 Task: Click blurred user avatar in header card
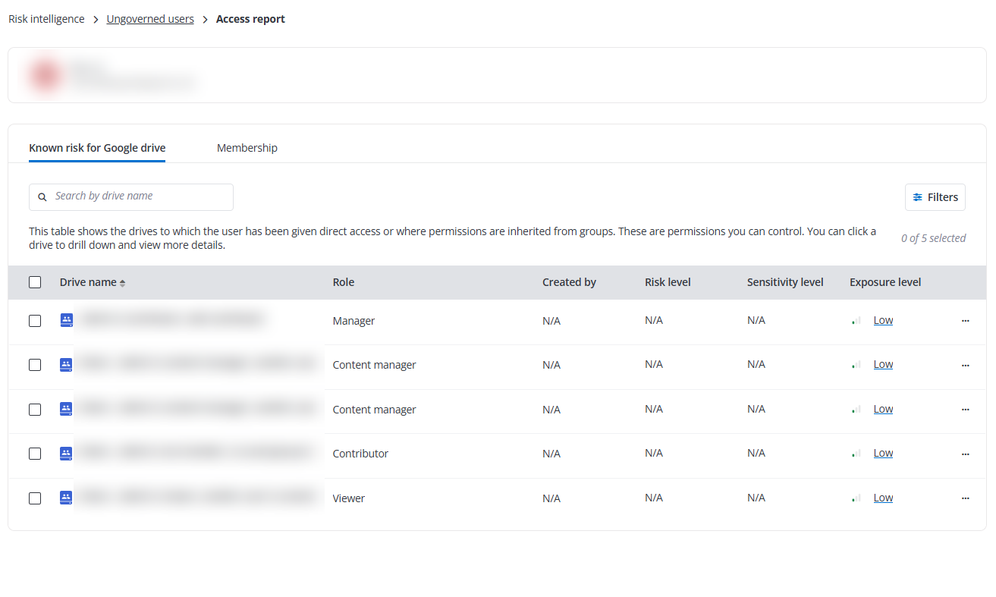pos(46,74)
